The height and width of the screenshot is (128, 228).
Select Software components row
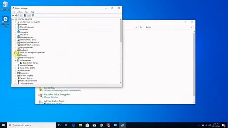28,81
